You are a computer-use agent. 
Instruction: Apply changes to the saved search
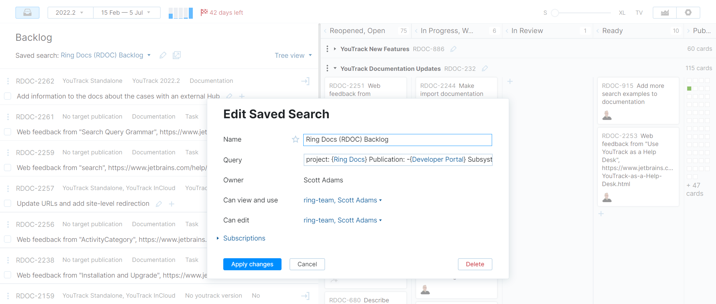(x=252, y=264)
